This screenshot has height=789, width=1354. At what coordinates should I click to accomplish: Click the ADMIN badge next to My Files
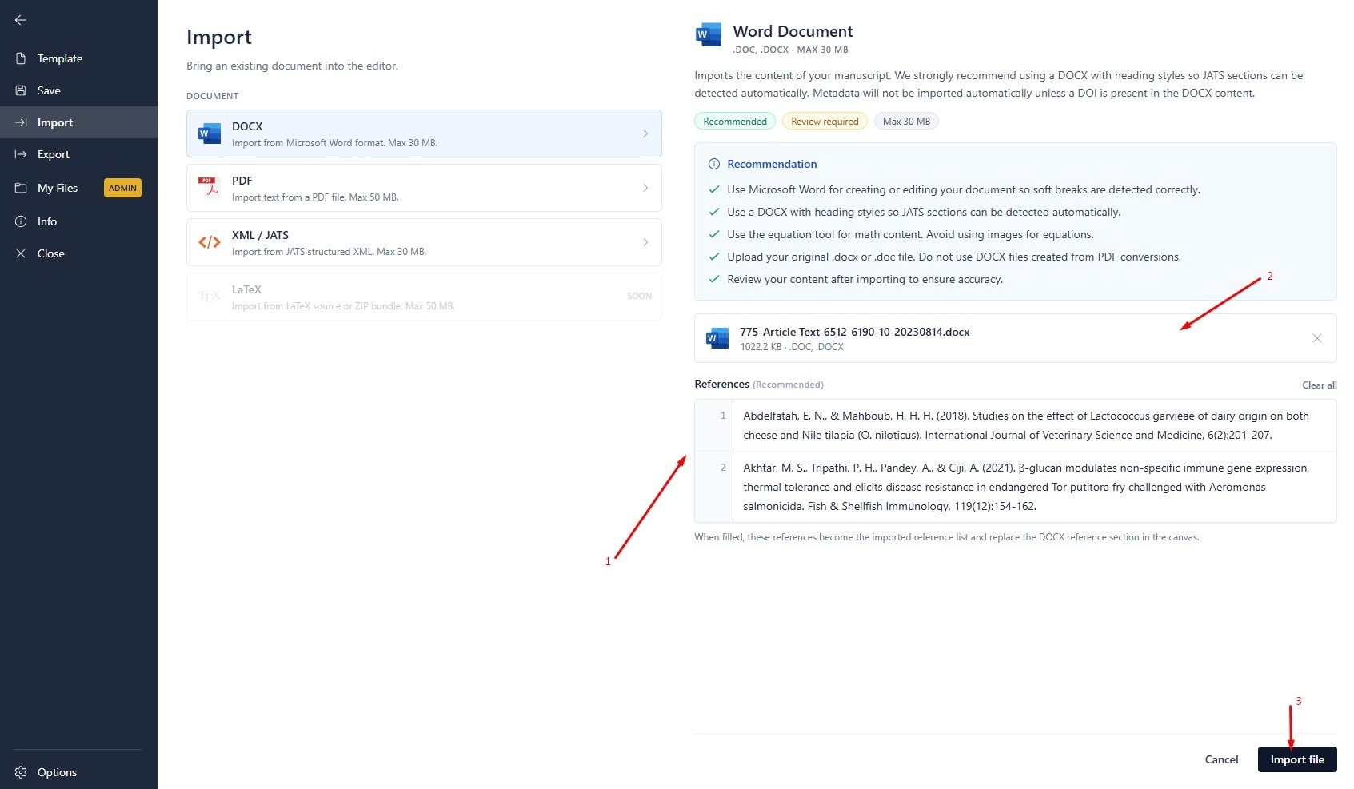pos(122,188)
